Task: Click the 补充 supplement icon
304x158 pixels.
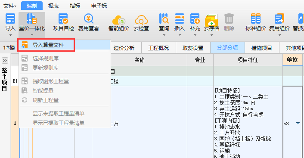Action: coord(195,19)
